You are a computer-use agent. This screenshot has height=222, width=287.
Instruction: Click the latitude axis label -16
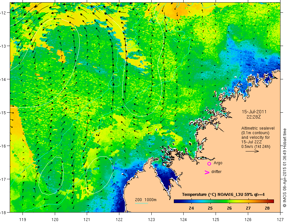tap(4, 146)
